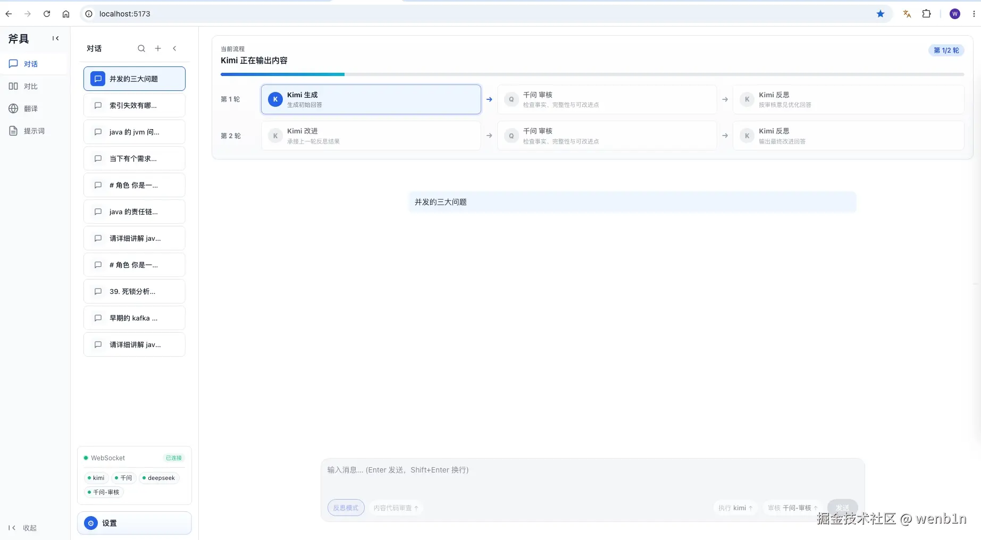Toggle the 反思模式 reflection mode

[x=346, y=508]
